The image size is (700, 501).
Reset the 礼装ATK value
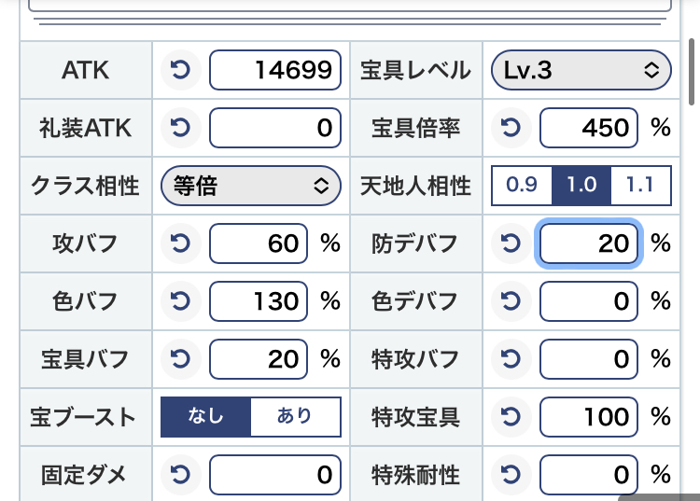click(x=181, y=128)
